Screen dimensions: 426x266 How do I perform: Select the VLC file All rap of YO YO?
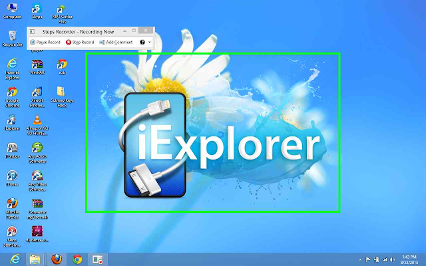point(37,125)
